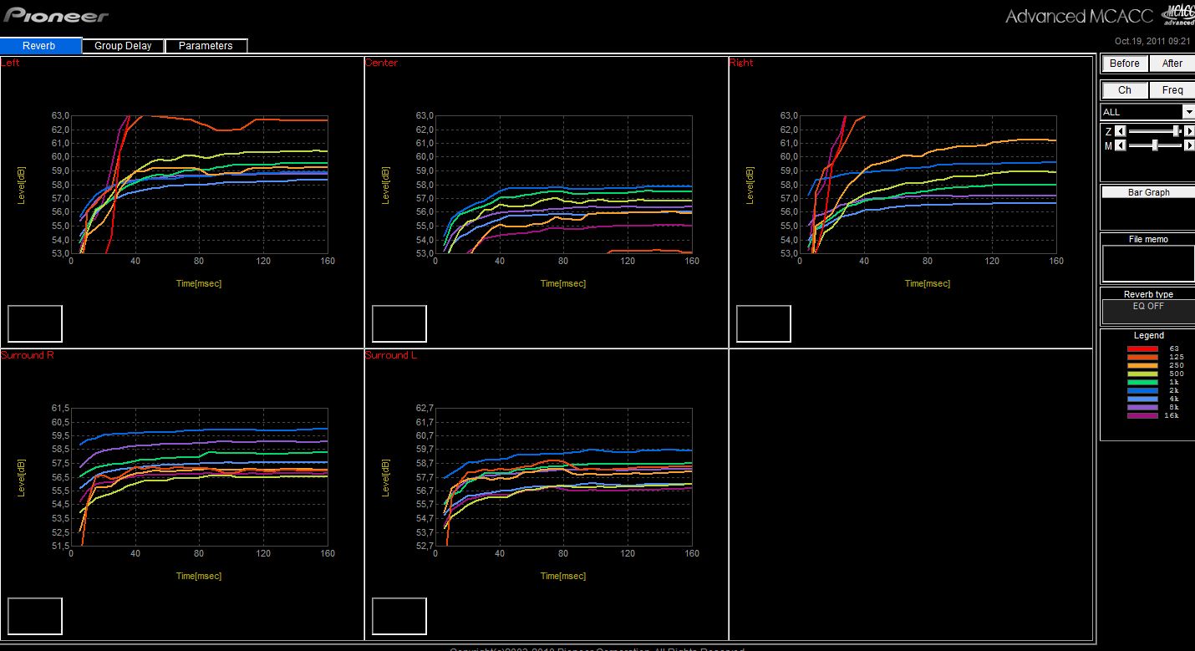The image size is (1195, 651).
Task: Click the Z slider left arrow
Action: (1121, 131)
